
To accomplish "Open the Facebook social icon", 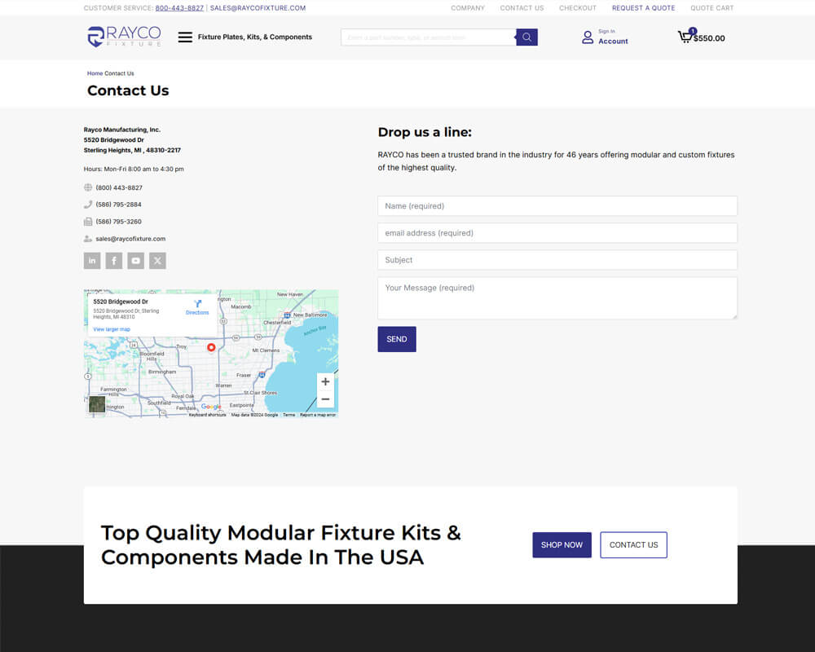I will pyautogui.click(x=114, y=261).
